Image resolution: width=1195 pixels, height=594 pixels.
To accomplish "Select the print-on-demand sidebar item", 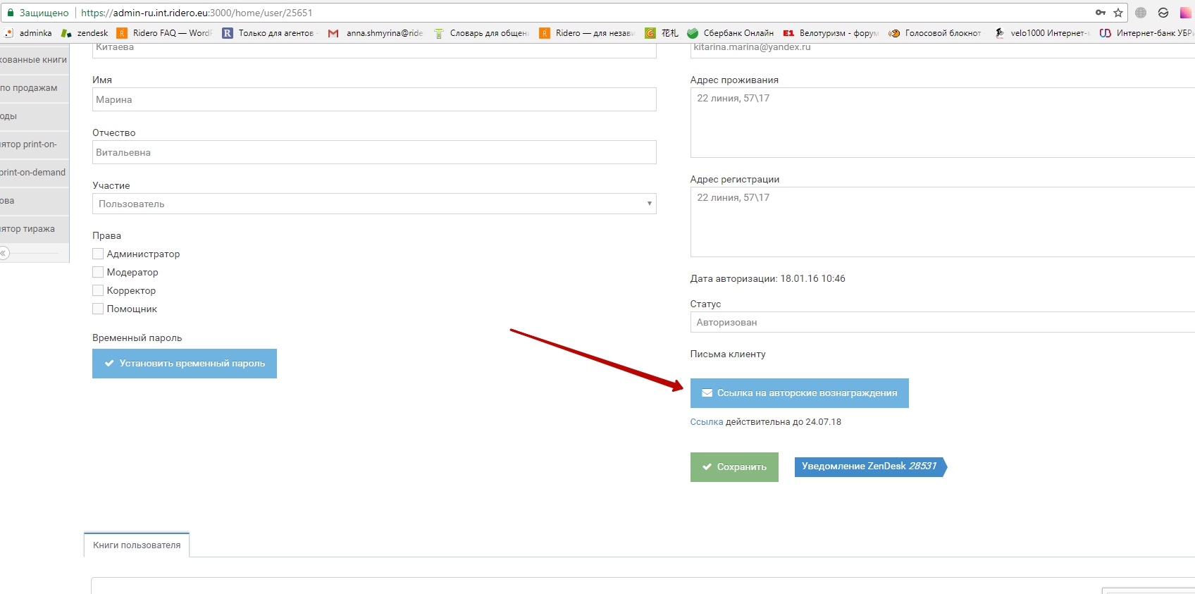I will coord(33,173).
